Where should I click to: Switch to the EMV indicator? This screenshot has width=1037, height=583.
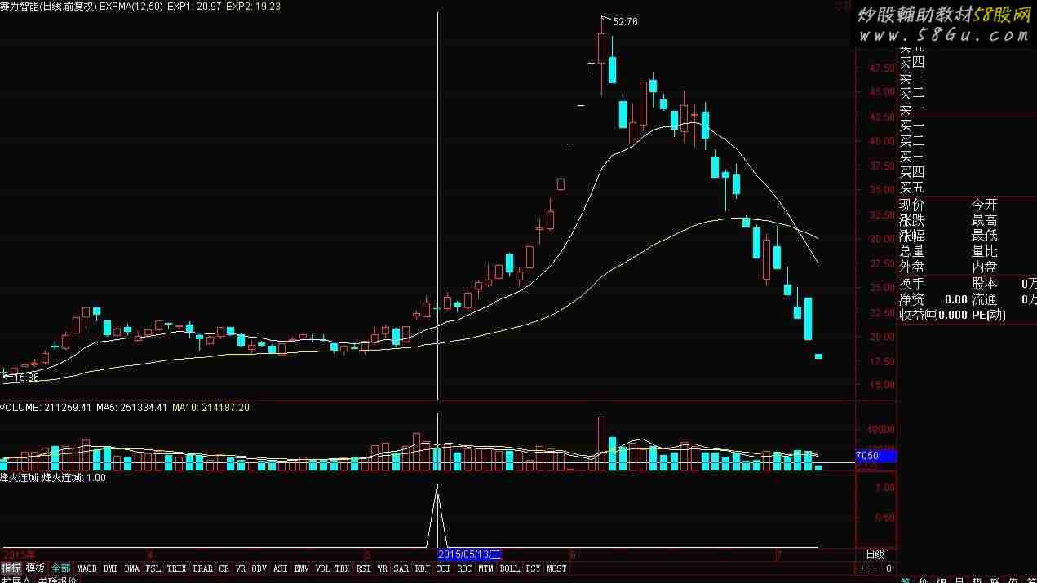pyautogui.click(x=302, y=568)
